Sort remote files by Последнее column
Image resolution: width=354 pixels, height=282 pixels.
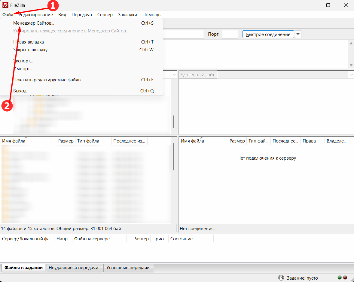point(285,141)
